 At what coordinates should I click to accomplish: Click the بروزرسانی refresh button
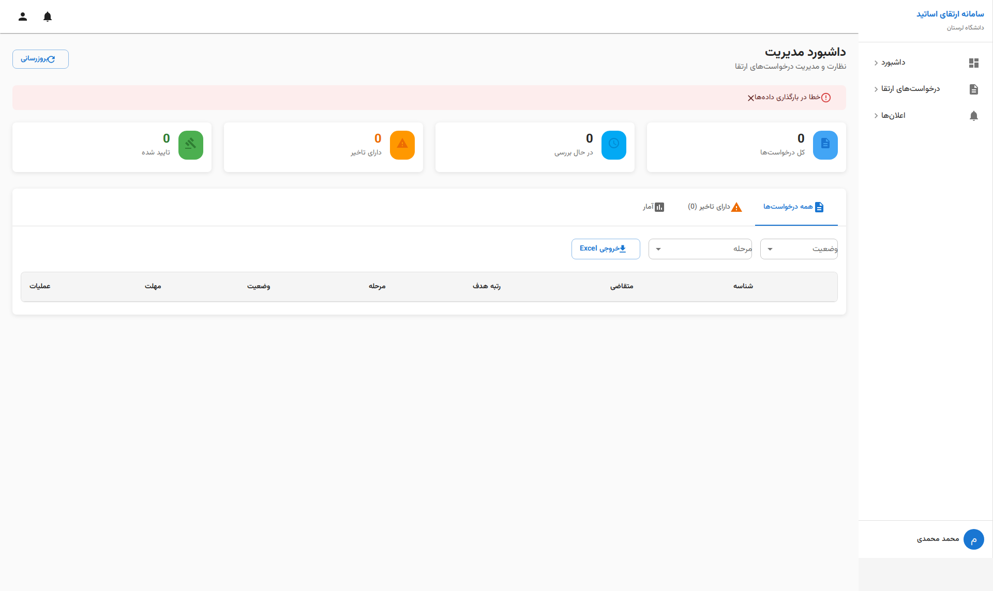(x=40, y=59)
